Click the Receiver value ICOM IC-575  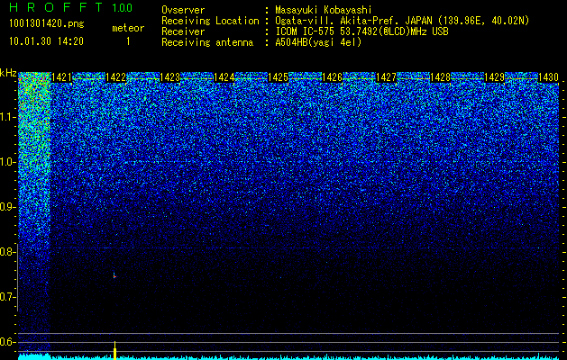coord(306,31)
